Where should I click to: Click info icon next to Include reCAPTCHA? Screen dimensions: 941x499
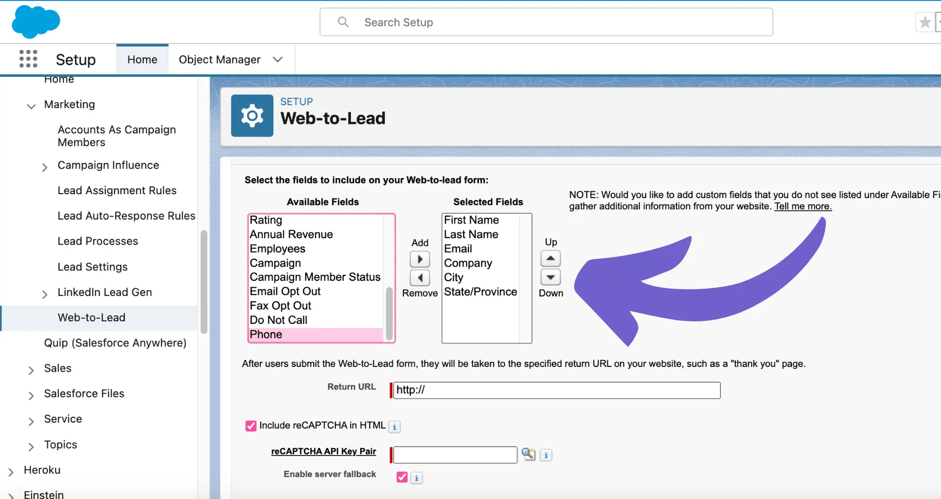tap(395, 427)
